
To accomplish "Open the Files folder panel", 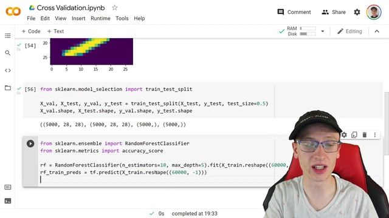I will [8, 88].
